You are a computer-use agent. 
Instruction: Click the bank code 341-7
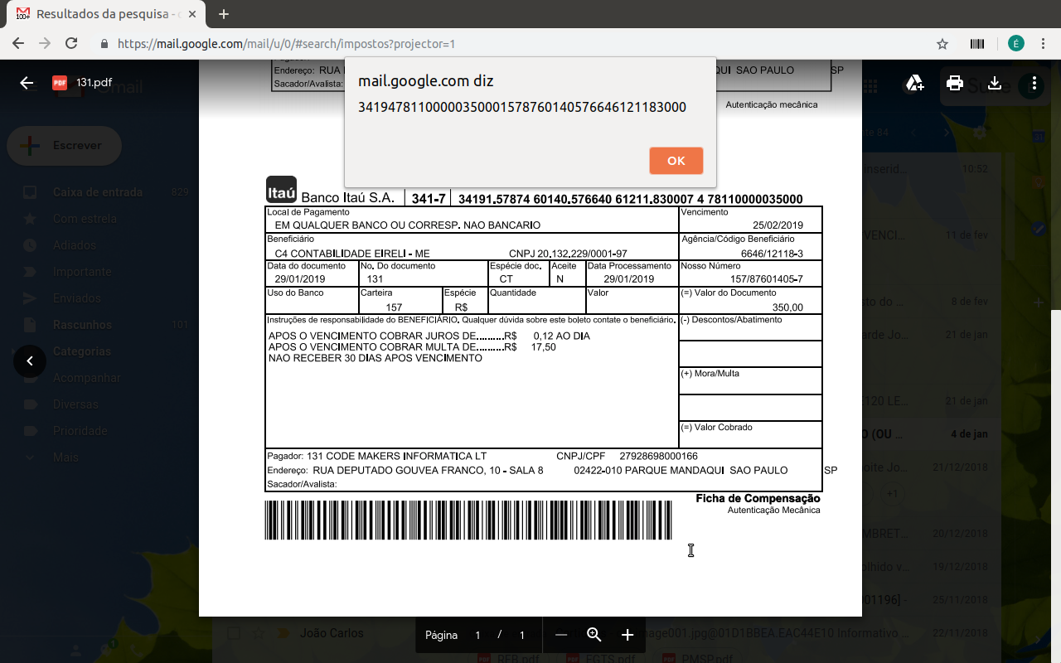[x=429, y=199]
